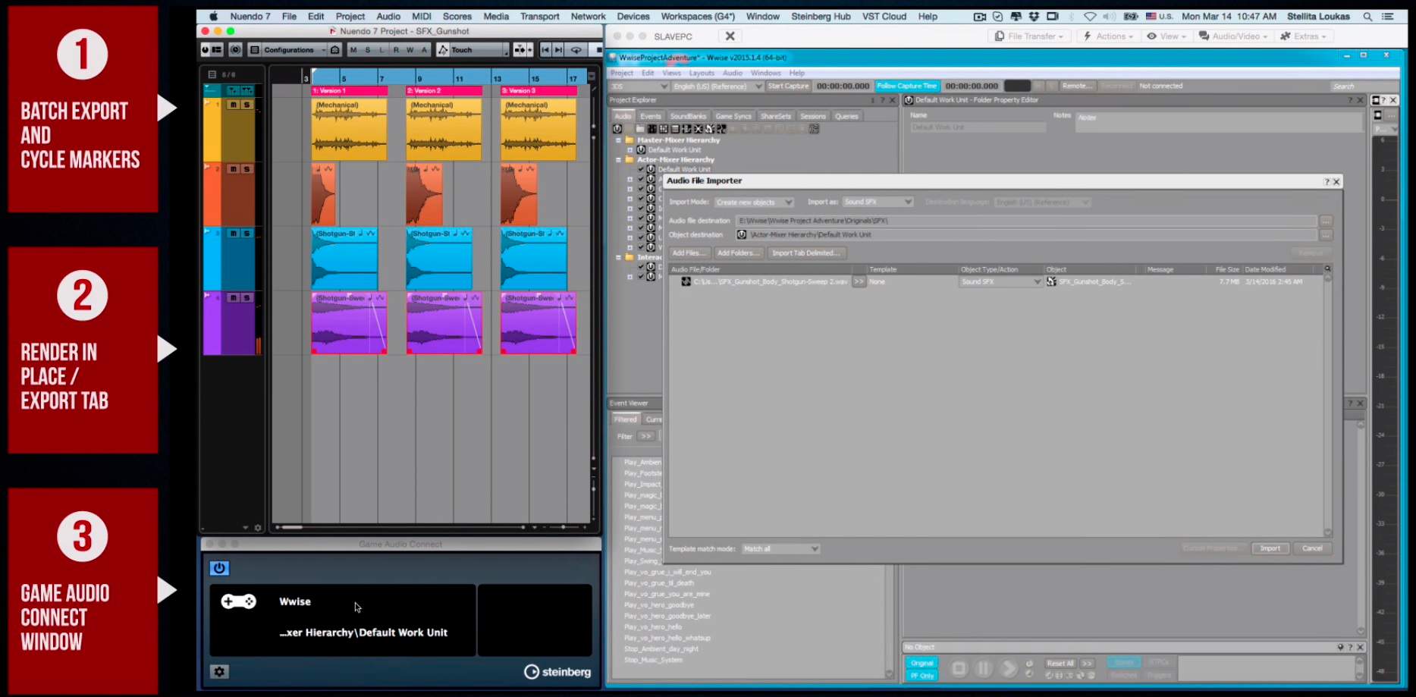
Task: Open Template match mode dropdown
Action: (x=780, y=549)
